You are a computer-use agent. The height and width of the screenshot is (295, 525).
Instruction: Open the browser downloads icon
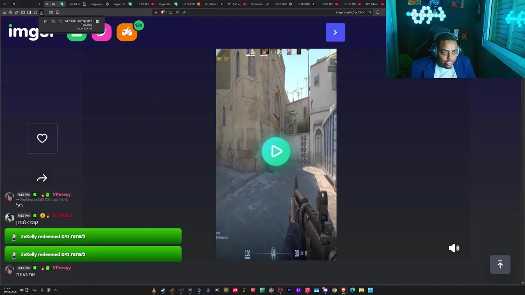pyautogui.click(x=41, y=12)
